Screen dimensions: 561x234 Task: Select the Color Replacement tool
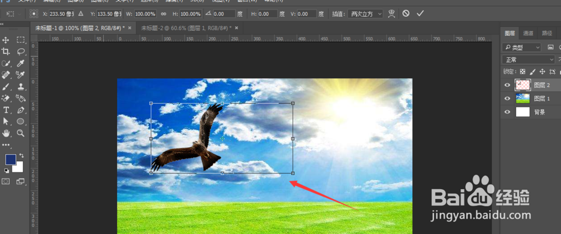(20, 75)
